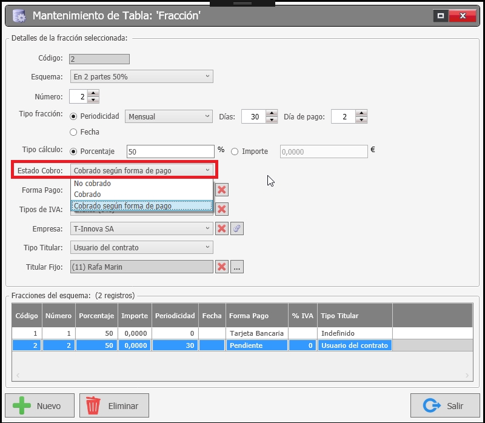
Task: Decrease the Día de pago value
Action: (x=361, y=120)
